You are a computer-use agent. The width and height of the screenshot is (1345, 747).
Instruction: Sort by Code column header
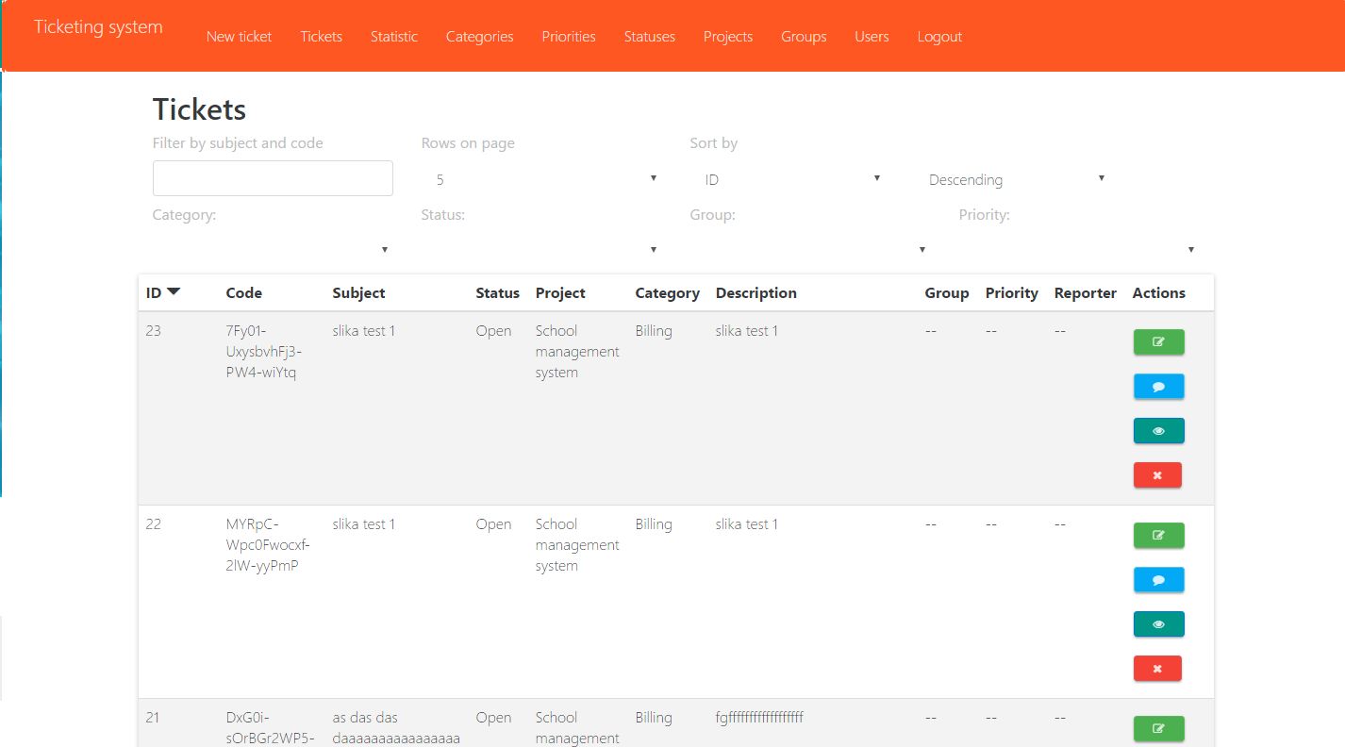[244, 293]
